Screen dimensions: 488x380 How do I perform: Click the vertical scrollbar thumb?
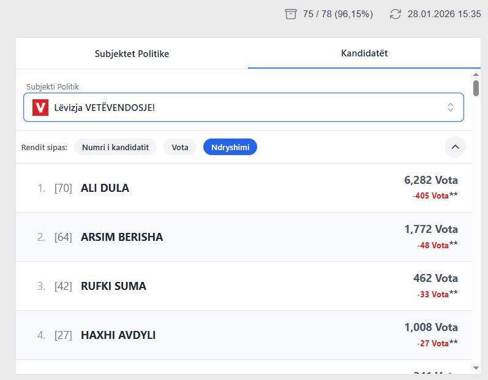(476, 88)
